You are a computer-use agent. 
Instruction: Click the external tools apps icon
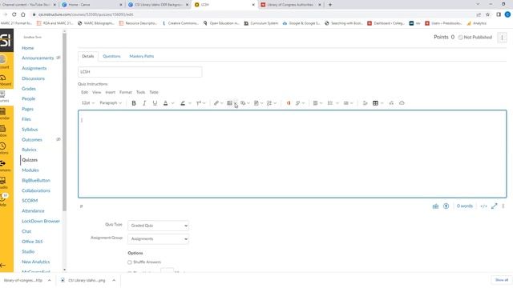269,103
